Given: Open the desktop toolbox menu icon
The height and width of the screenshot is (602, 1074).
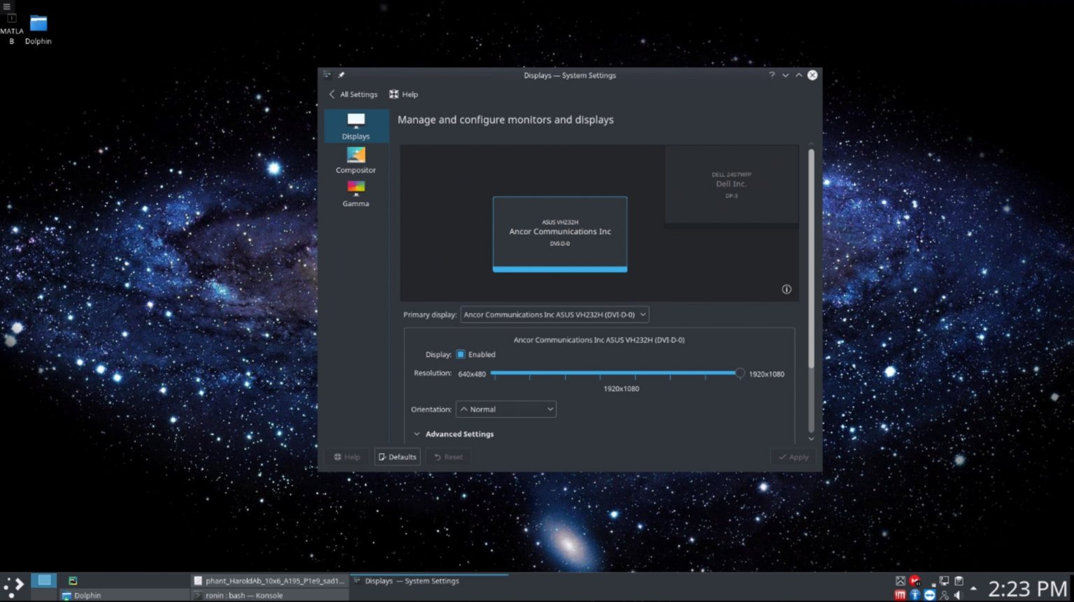Looking at the screenshot, I should coord(6,6).
